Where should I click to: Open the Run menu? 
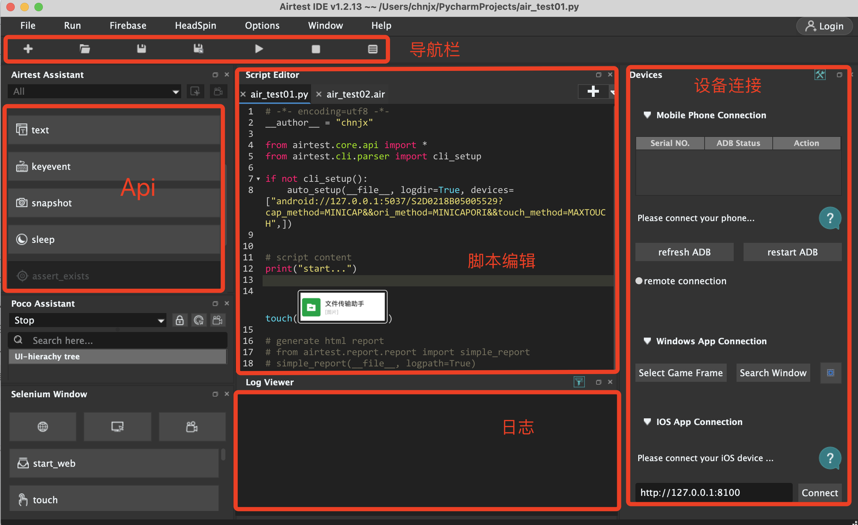72,26
